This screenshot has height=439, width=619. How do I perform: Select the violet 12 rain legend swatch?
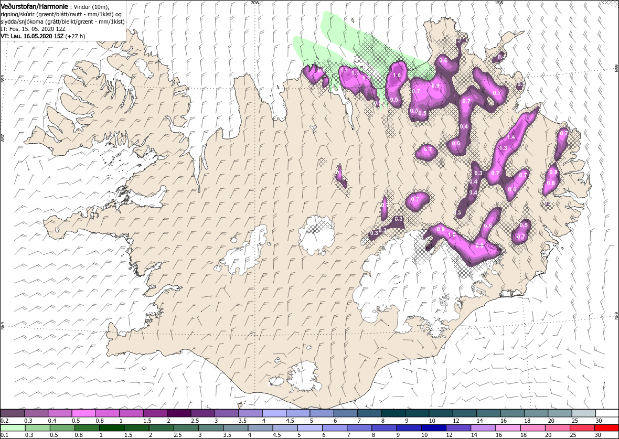coord(458,428)
